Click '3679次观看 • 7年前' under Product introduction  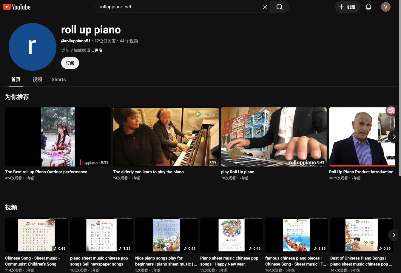click(x=345, y=178)
